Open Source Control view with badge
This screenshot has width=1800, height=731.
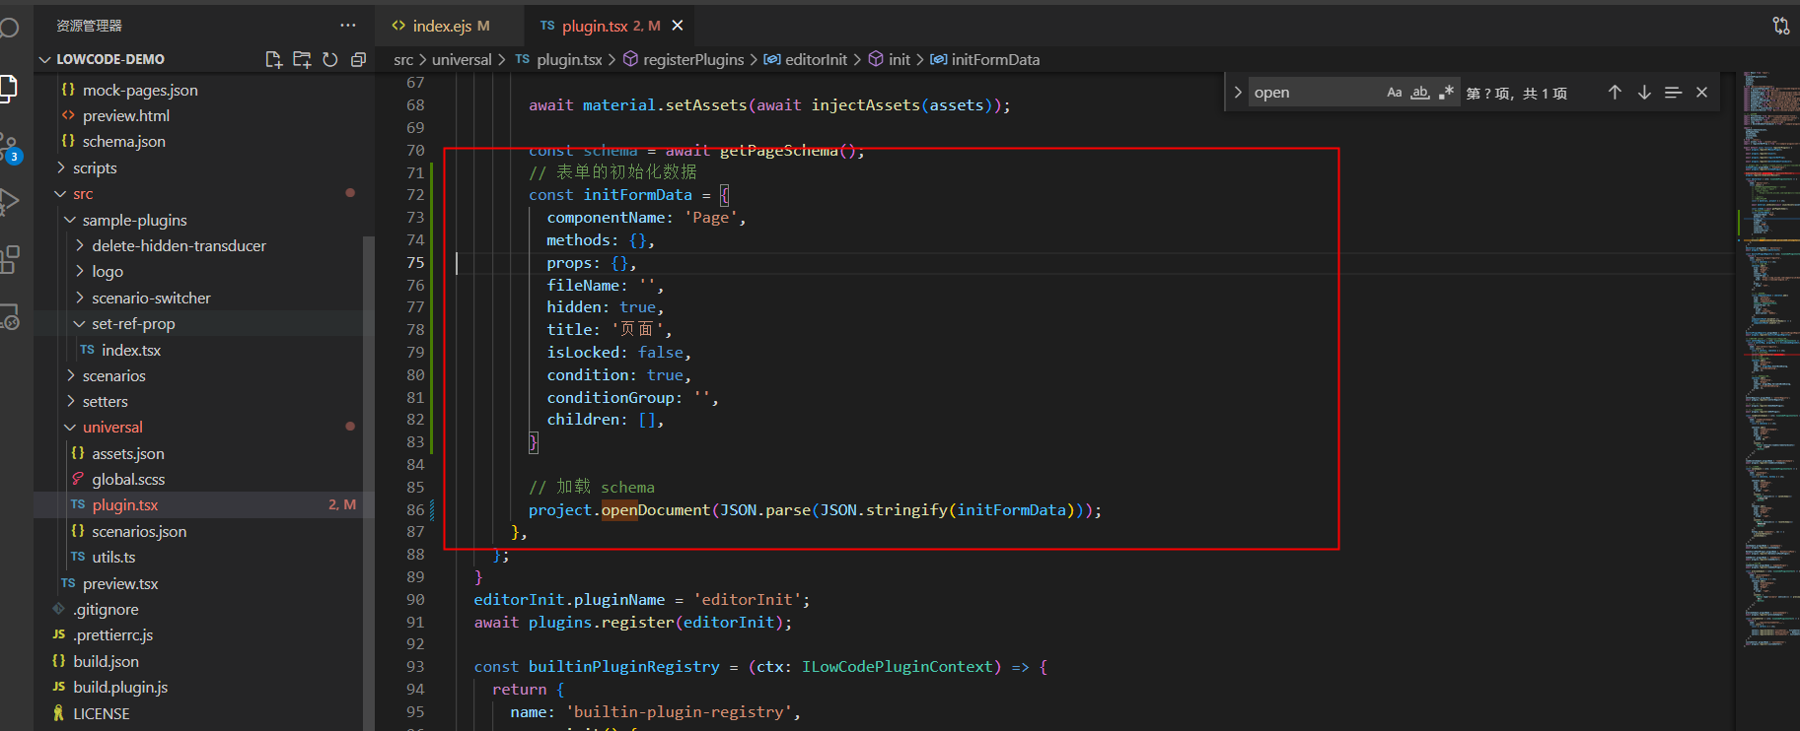[10, 149]
